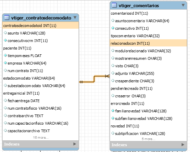Click the filled diamond beside consecutivocrm
Viewport: 190px width, 152px height.
point(5,40)
